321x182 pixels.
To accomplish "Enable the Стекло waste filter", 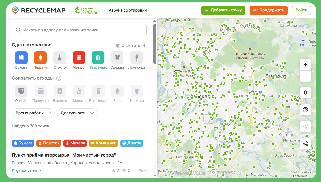I will pyautogui.click(x=59, y=58).
